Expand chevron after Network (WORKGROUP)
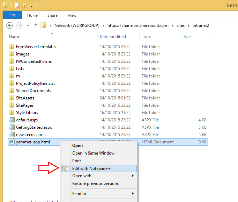238x202 pixels. click(104, 25)
